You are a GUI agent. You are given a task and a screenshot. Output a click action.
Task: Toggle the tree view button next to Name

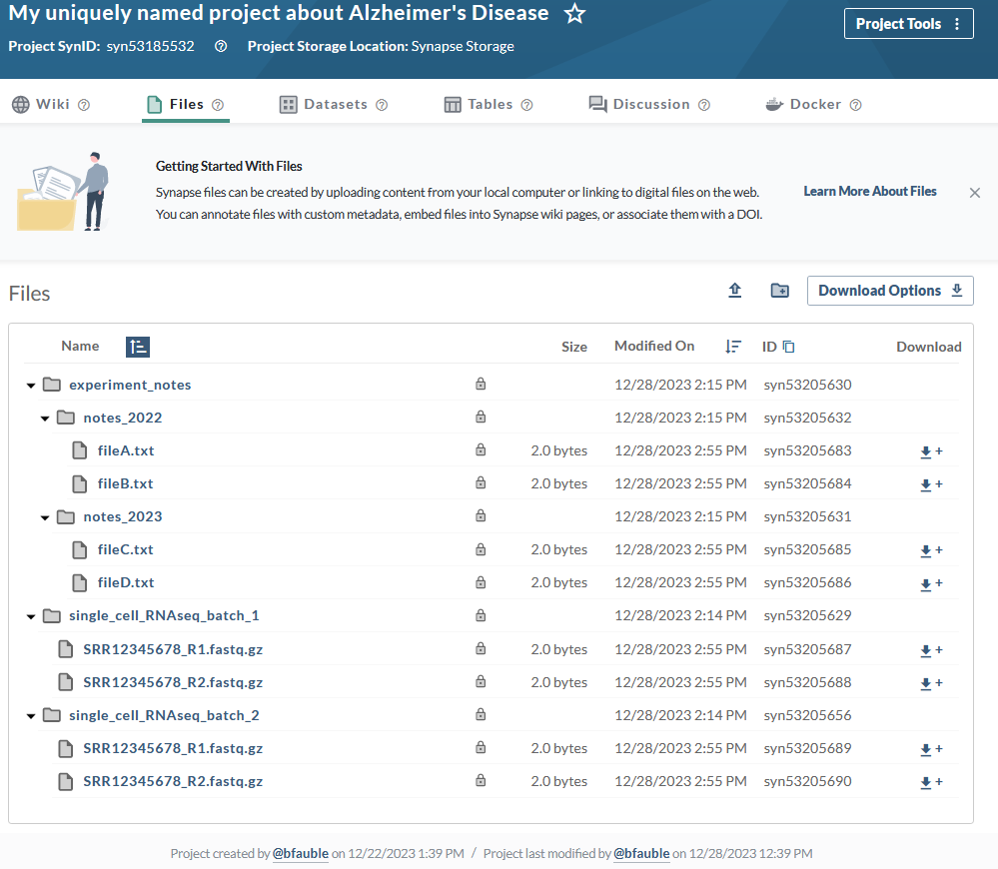point(138,347)
